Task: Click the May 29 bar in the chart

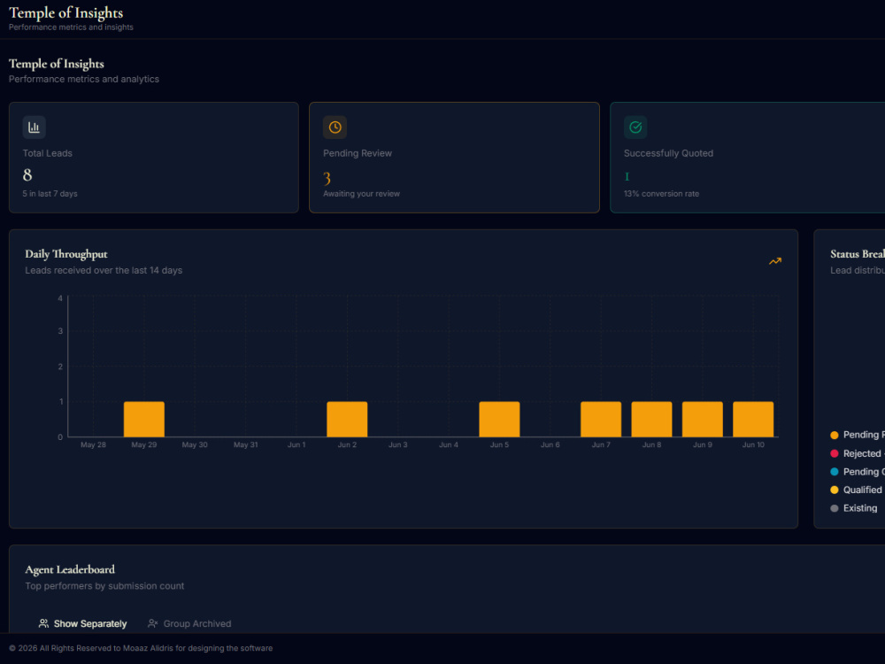Action: pos(144,419)
